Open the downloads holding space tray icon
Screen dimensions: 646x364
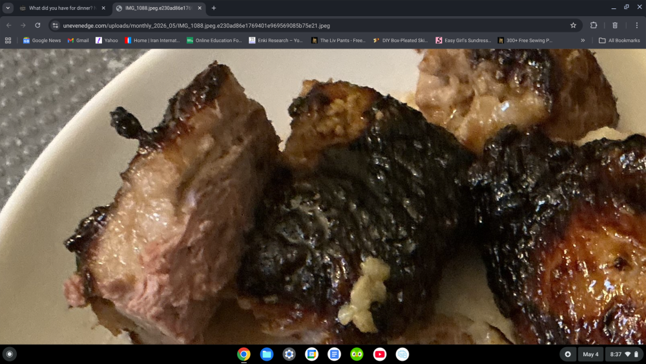pos(568,354)
